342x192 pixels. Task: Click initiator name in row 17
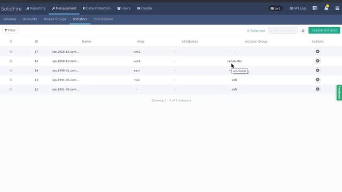click(x=66, y=52)
